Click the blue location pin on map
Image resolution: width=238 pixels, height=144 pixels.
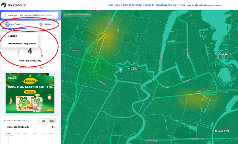point(121,70)
